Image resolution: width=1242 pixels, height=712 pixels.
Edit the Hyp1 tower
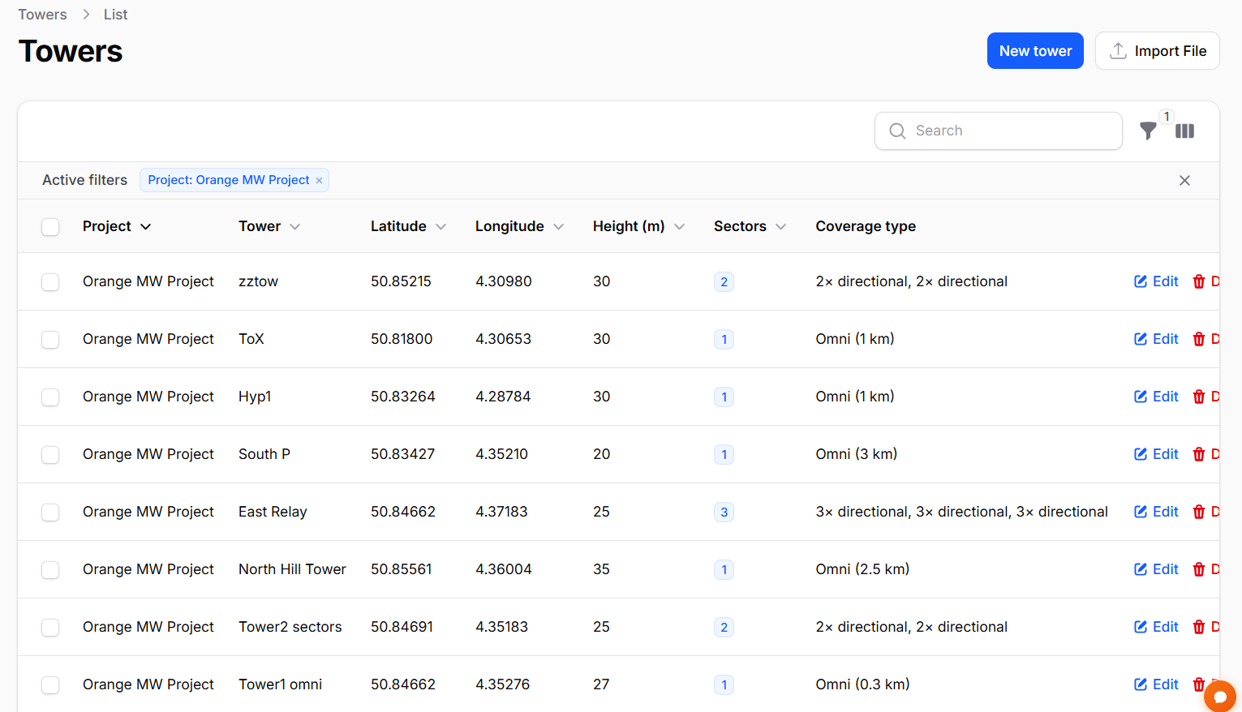coord(1156,397)
